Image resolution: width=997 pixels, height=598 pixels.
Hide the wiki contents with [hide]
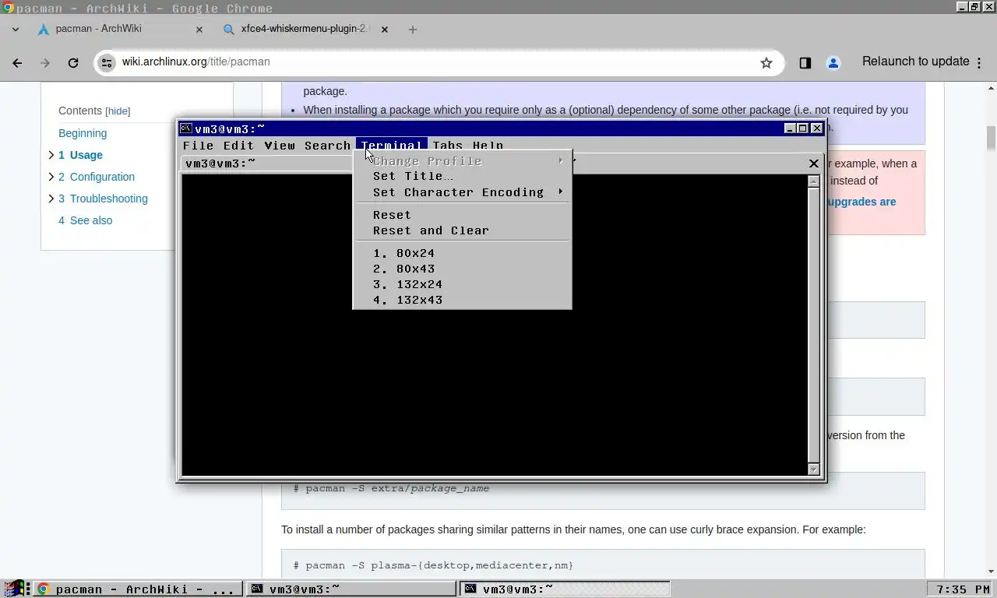point(118,111)
